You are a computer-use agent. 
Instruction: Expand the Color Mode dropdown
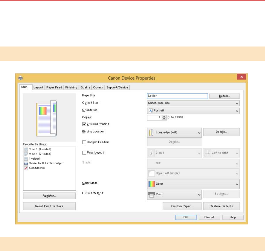click(193, 184)
